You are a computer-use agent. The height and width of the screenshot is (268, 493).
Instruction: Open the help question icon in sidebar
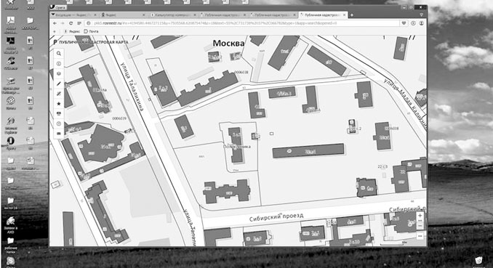tap(59, 123)
